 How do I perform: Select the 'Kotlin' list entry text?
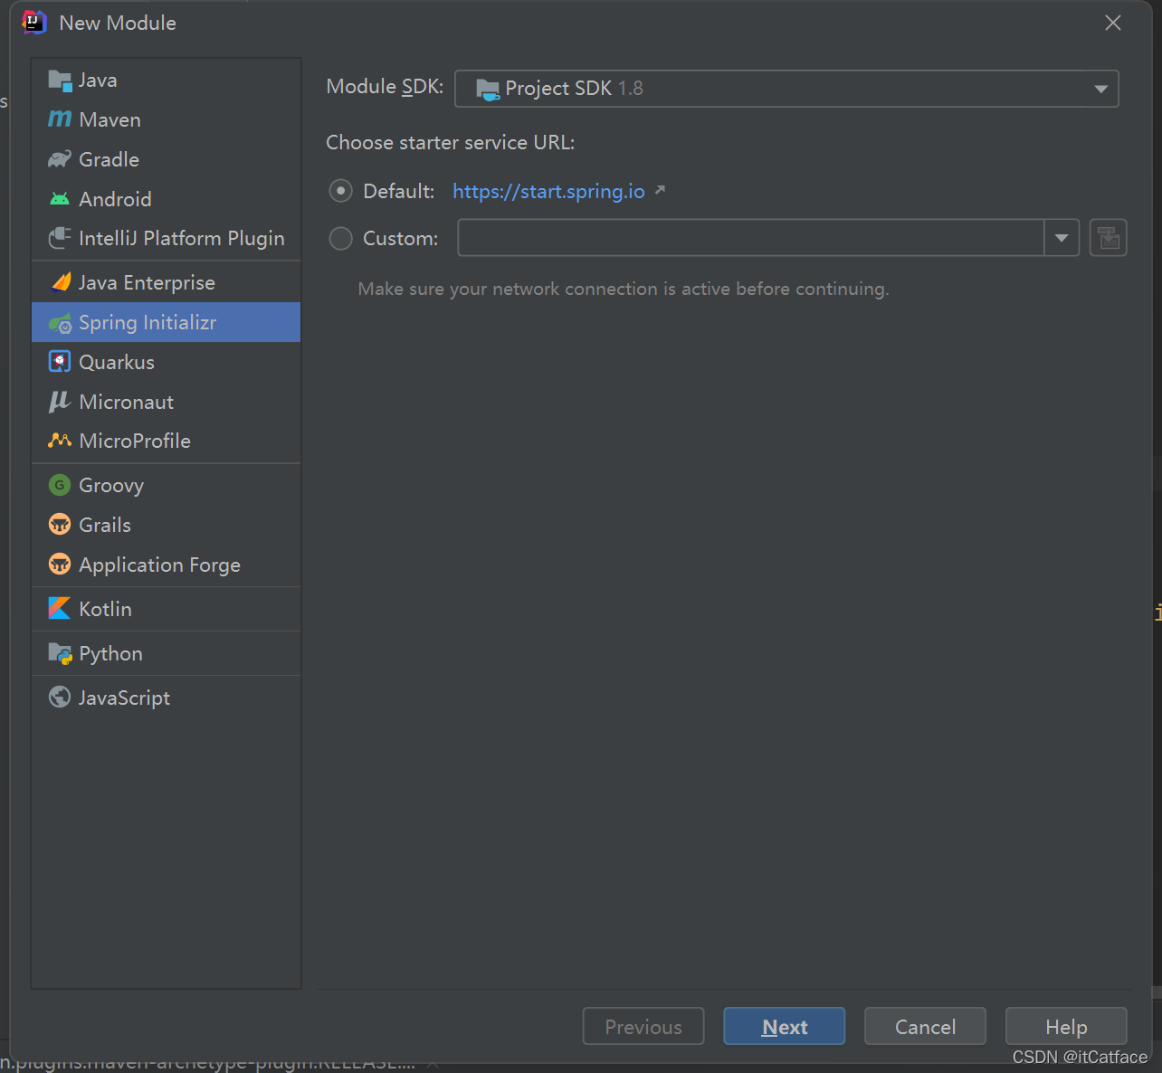point(105,609)
